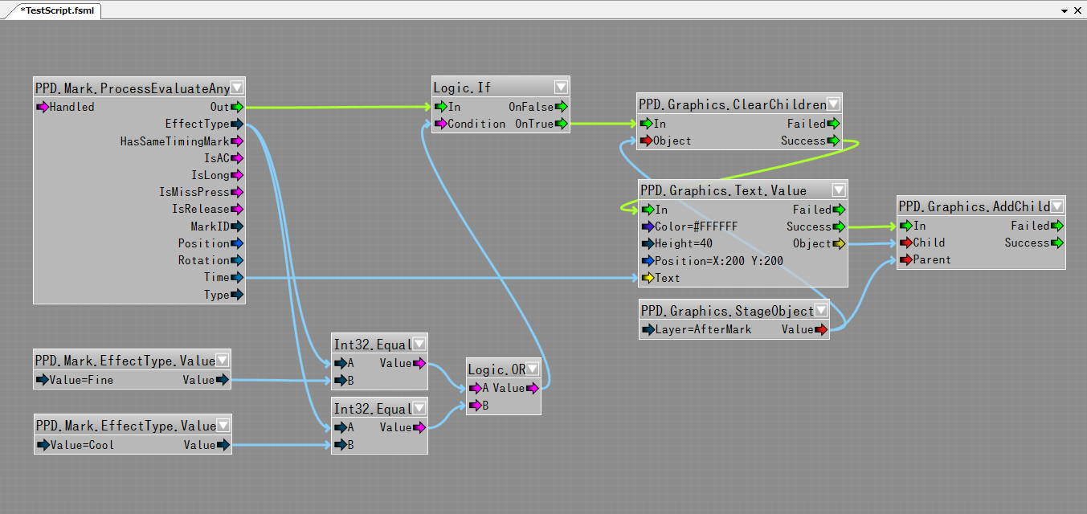Click the Value output port of StageObject node
Screen dimensions: 1087x514
coord(821,329)
